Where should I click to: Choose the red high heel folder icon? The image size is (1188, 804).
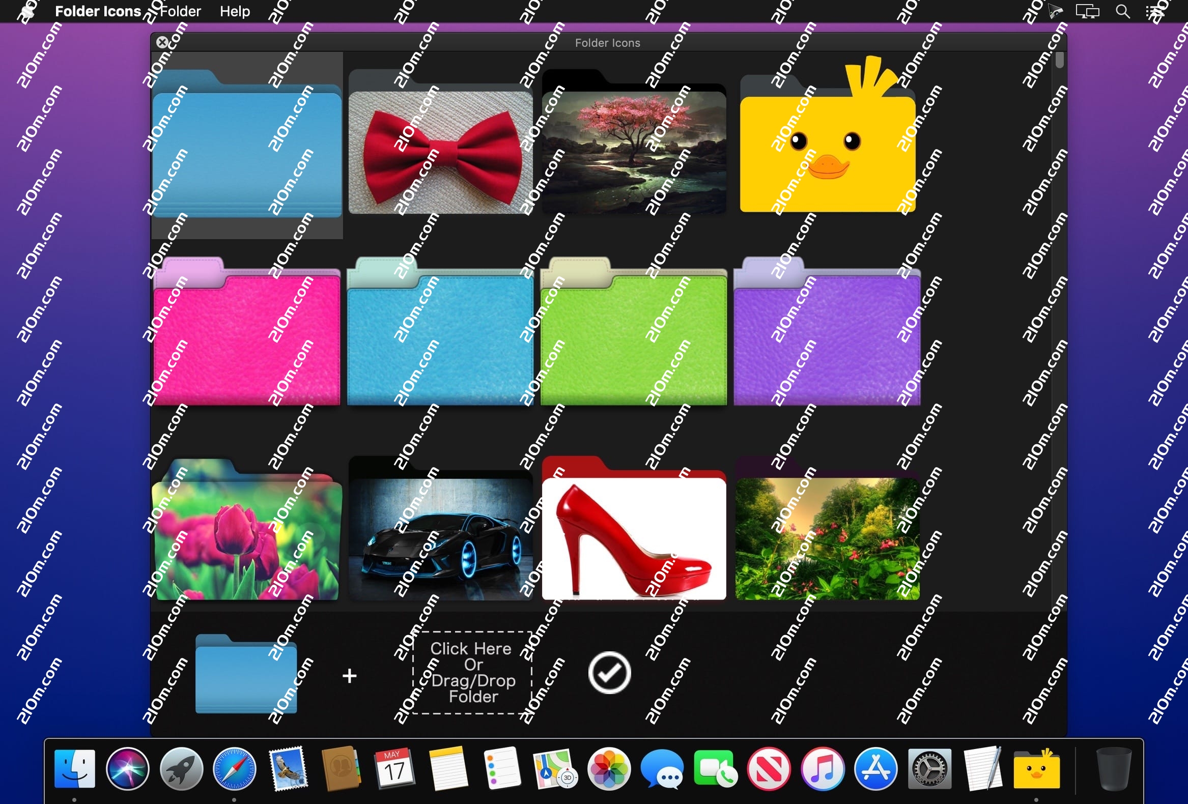tap(634, 528)
